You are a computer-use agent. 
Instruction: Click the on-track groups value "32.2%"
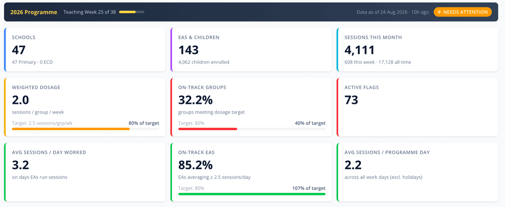tap(196, 100)
